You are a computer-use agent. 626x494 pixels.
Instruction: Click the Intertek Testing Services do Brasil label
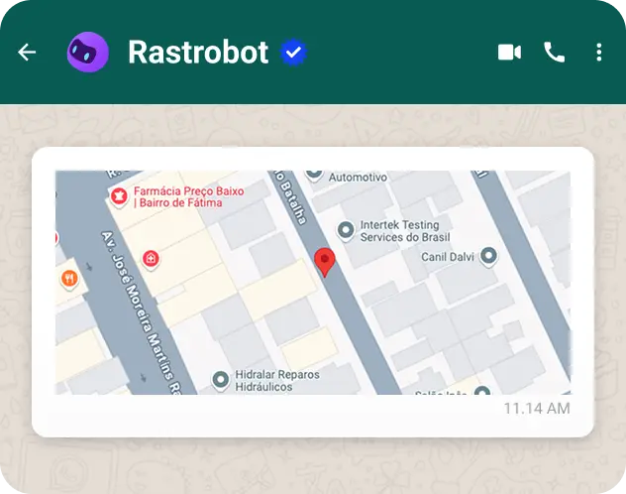pos(405,231)
